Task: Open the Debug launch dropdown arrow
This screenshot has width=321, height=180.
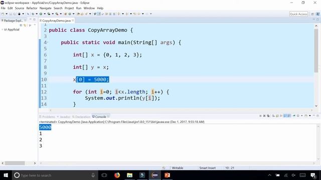Action: 37,14
